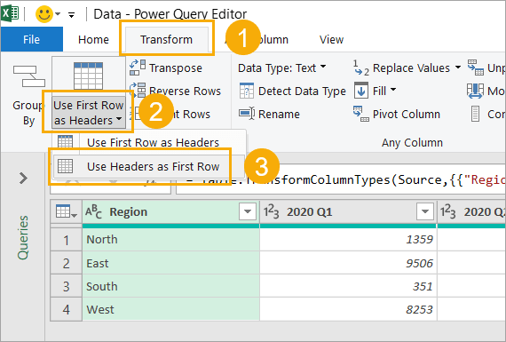Click the cell with value 8253

point(348,309)
